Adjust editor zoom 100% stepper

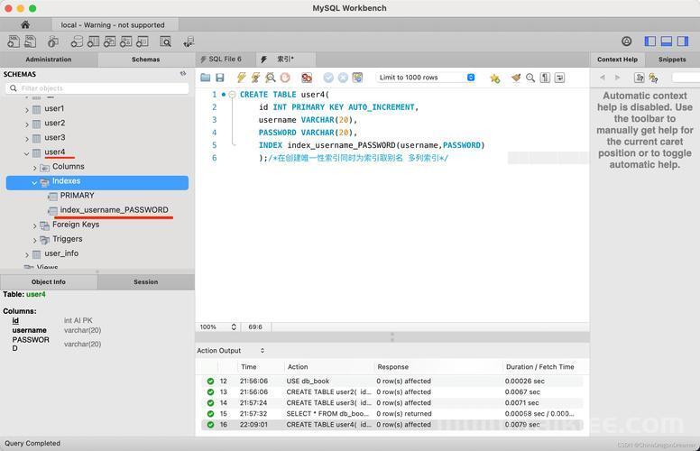pos(234,327)
